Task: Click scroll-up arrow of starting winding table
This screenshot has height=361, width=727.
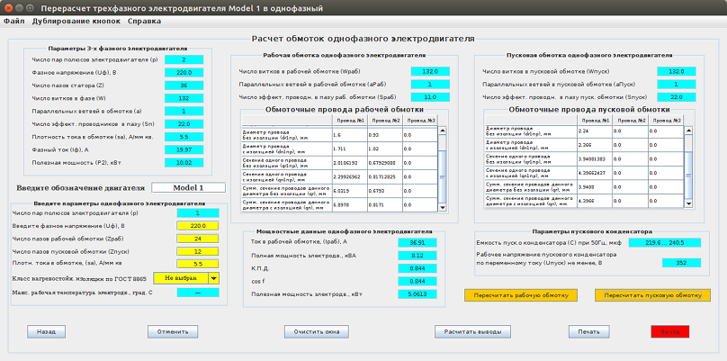Action: coord(687,131)
